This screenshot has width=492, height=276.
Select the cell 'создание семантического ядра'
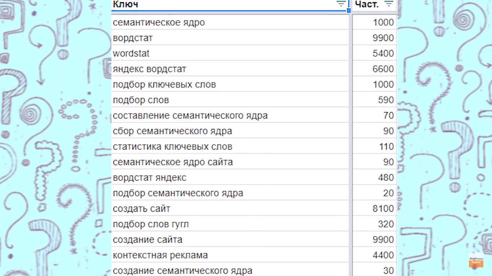[230, 270]
